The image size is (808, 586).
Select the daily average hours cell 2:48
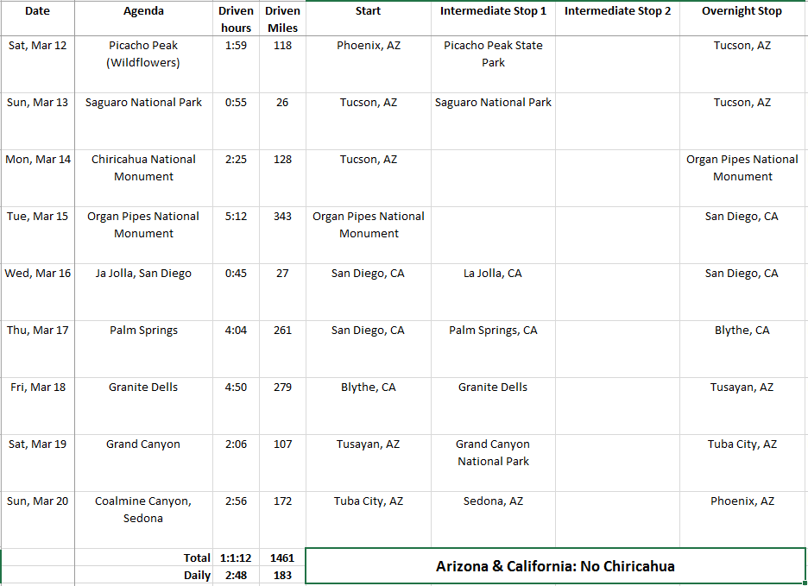[235, 576]
